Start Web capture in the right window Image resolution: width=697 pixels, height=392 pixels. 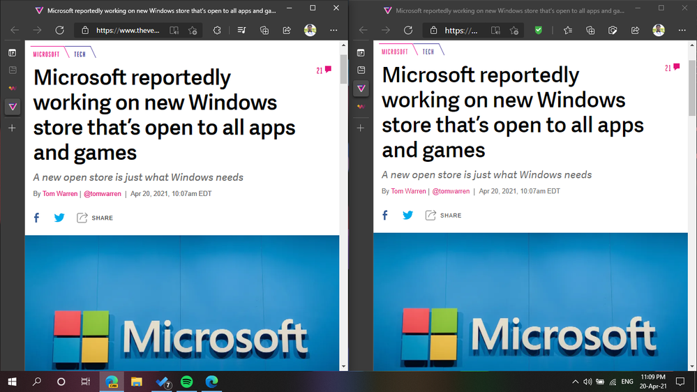point(613,30)
